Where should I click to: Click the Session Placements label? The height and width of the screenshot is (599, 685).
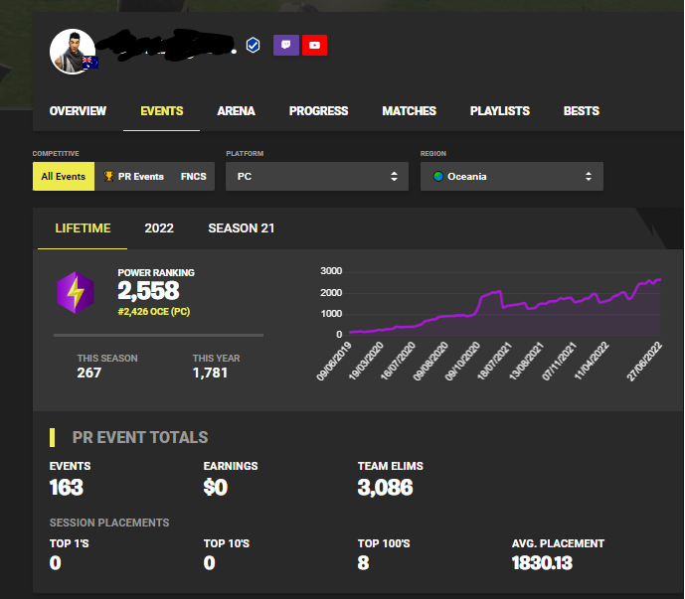(x=109, y=523)
